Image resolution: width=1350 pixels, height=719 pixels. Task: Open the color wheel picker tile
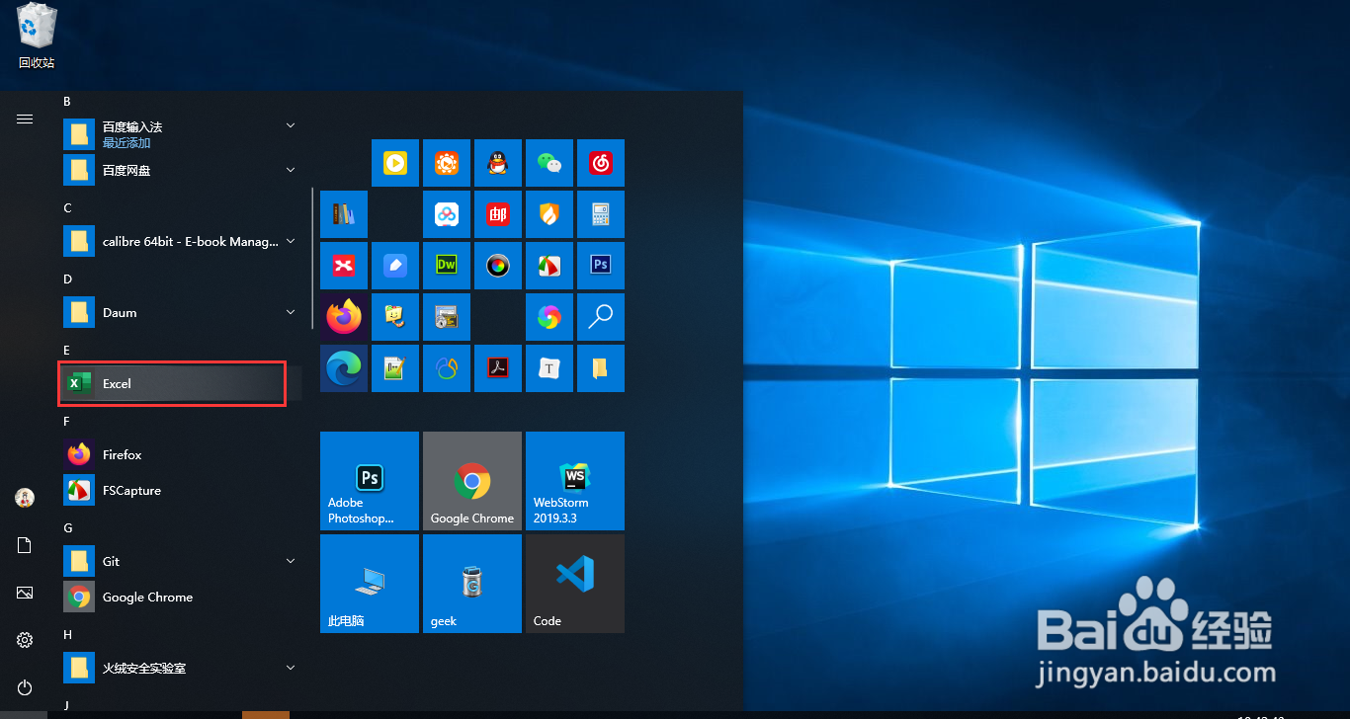coord(498,266)
